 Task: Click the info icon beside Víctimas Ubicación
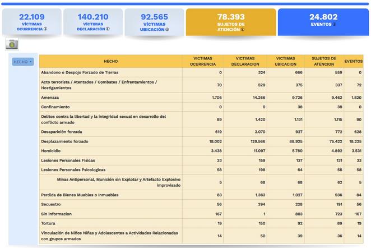[x=167, y=29]
